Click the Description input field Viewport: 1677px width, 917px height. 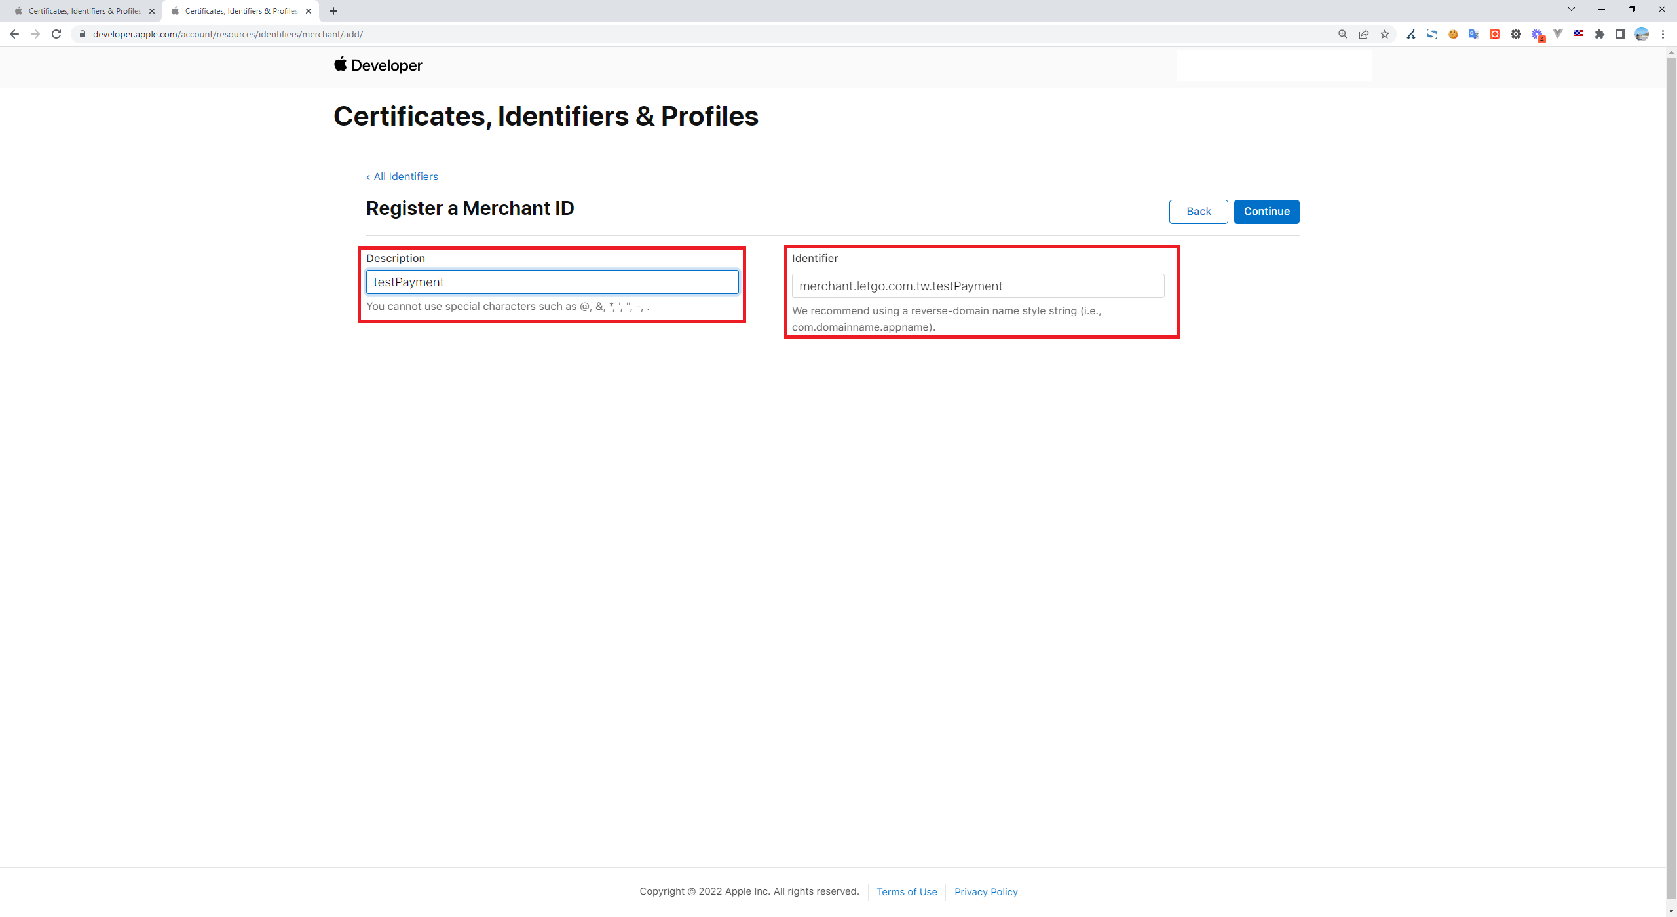coord(552,282)
